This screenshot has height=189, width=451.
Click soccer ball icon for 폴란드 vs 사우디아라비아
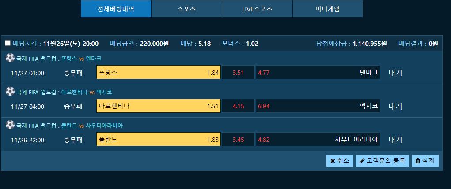pos(10,125)
